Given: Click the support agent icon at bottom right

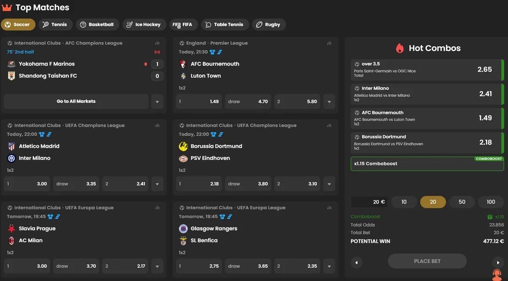Looking at the screenshot, I should point(497,274).
